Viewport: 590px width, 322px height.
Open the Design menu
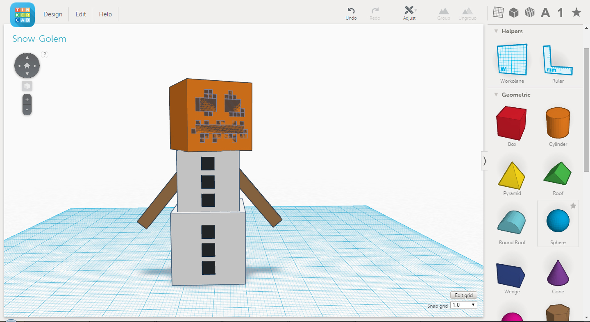coord(53,14)
